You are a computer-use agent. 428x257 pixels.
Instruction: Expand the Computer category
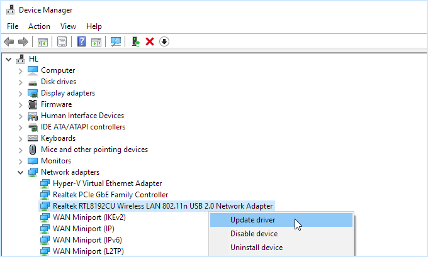coord(21,71)
